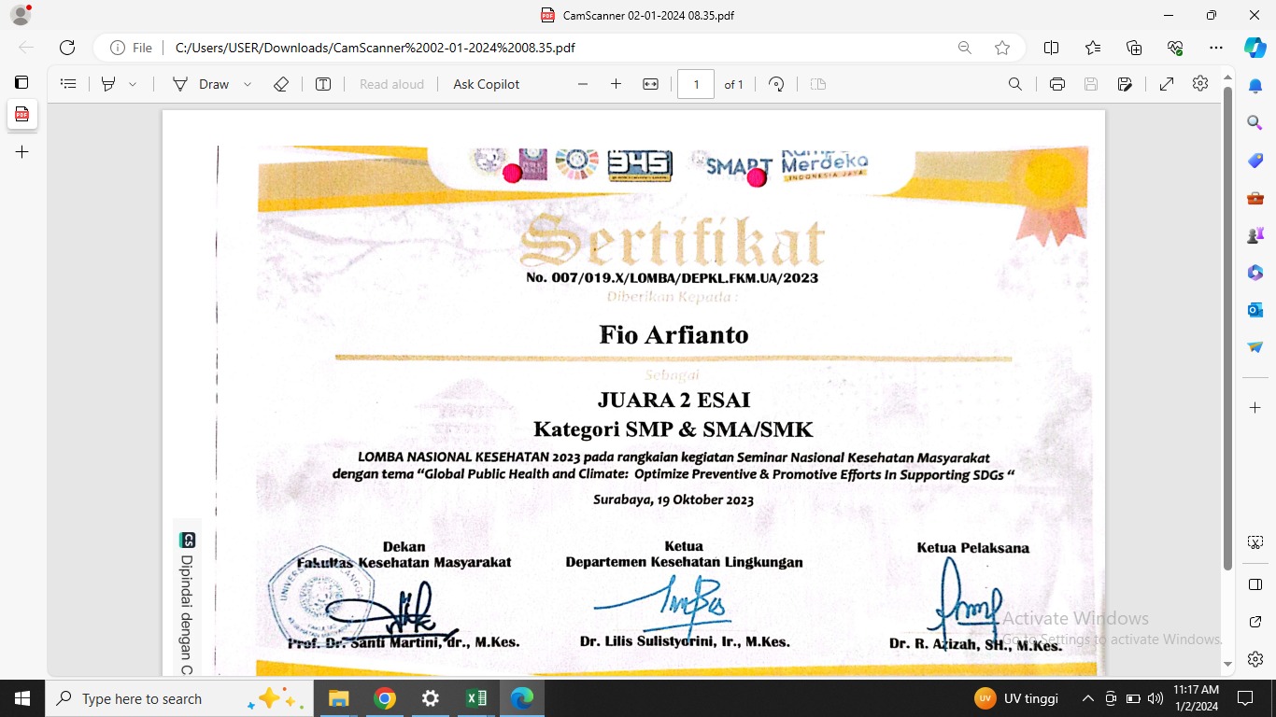Toggle page view layout button

[818, 84]
